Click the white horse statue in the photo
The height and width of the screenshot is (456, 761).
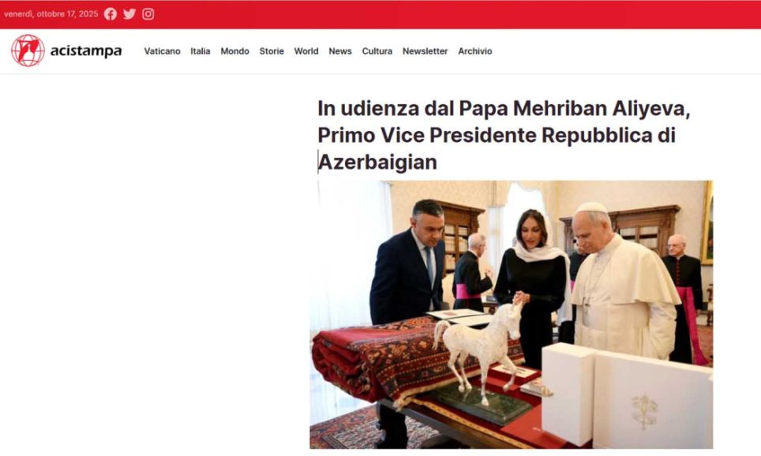[478, 349]
